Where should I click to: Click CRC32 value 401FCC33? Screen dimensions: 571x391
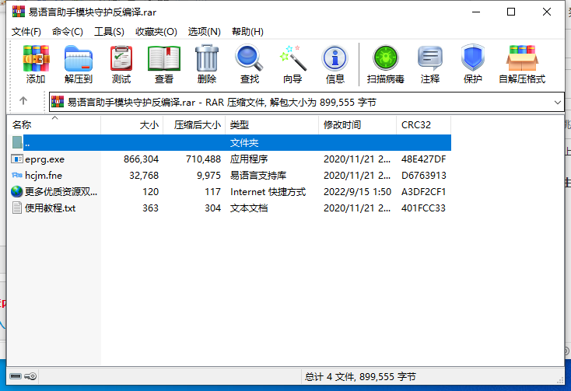tap(423, 208)
